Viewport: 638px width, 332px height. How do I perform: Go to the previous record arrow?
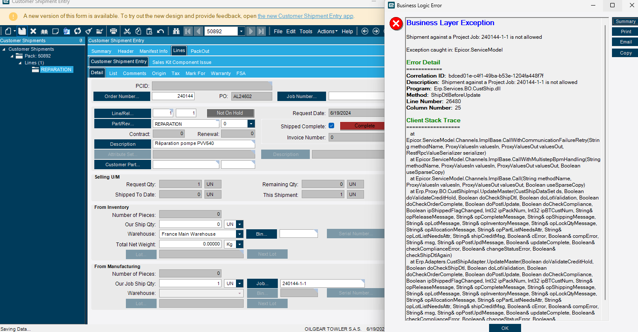[198, 31]
